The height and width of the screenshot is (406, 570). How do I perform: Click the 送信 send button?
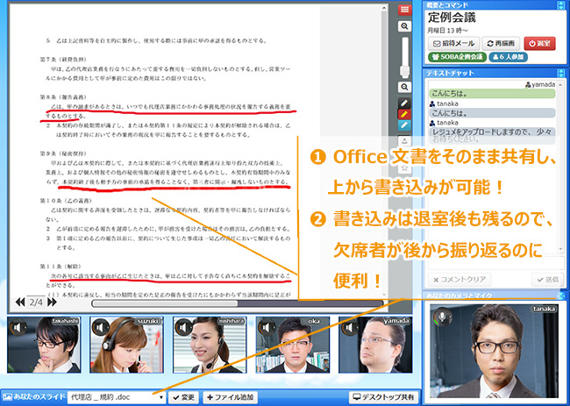tap(547, 280)
